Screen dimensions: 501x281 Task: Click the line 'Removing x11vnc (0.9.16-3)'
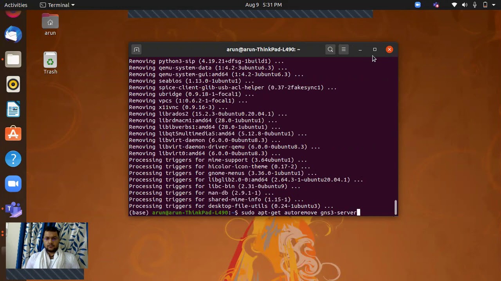pyautogui.click(x=178, y=107)
